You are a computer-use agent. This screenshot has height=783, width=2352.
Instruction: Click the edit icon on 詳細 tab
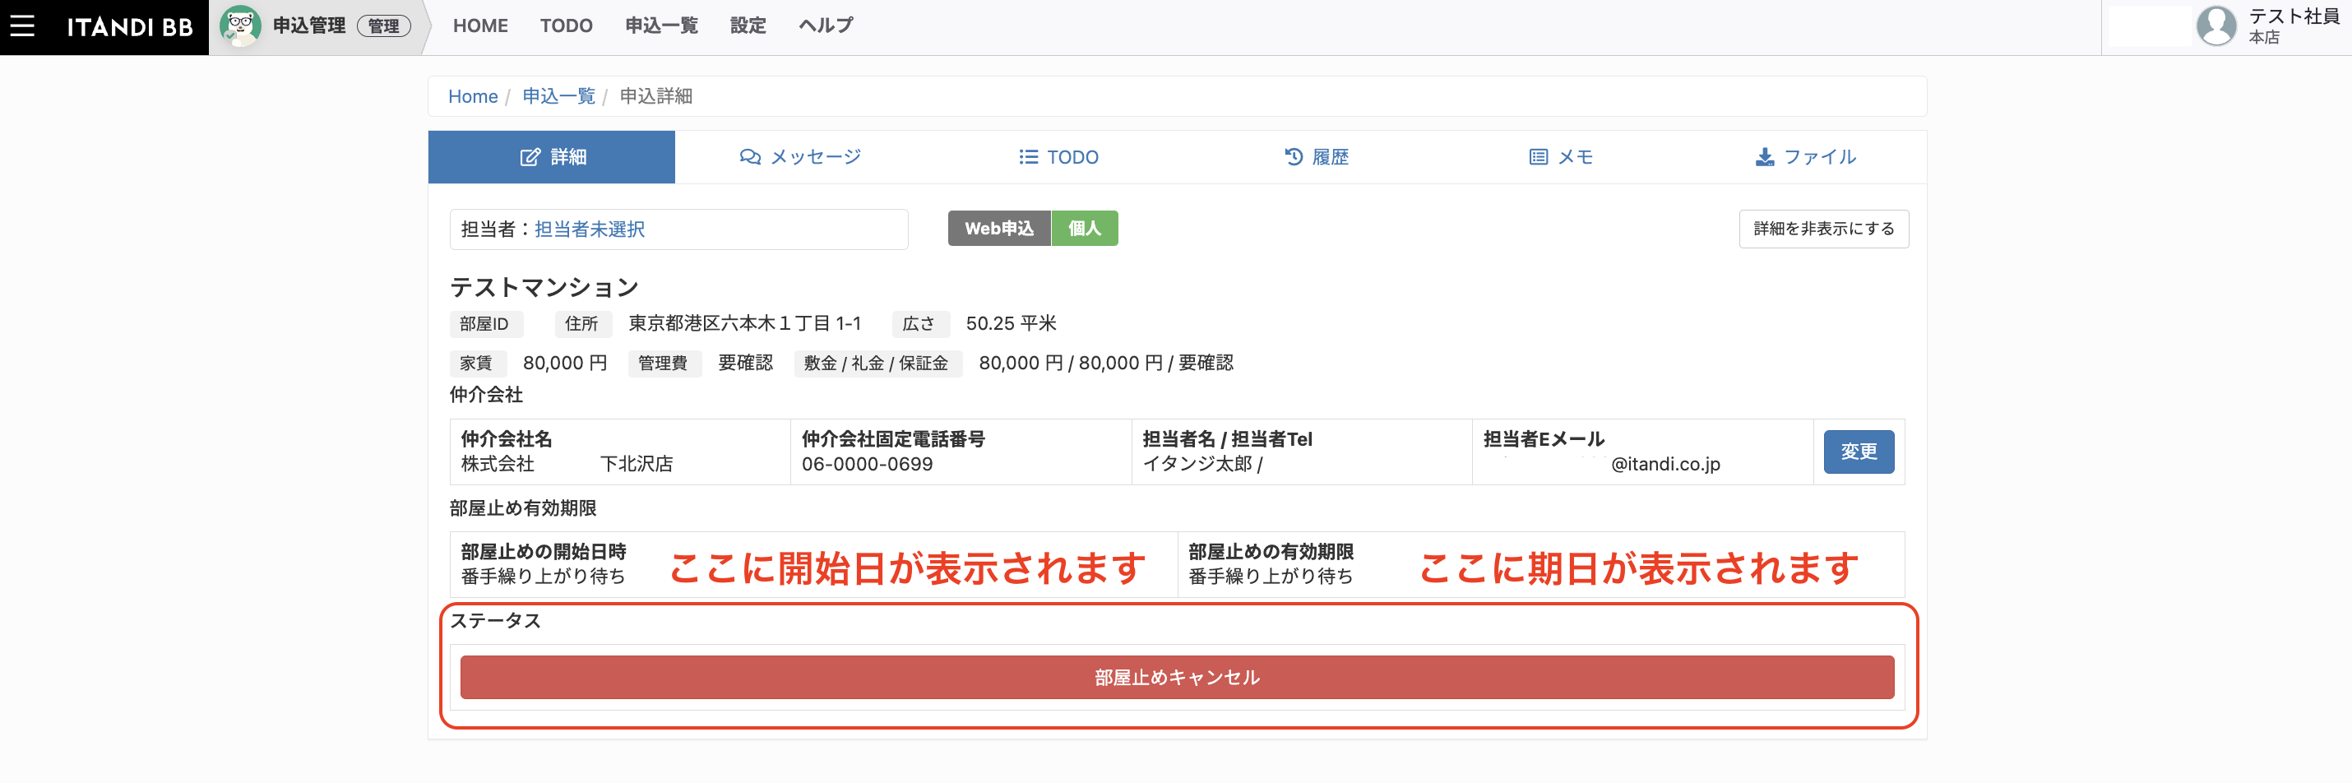[530, 157]
